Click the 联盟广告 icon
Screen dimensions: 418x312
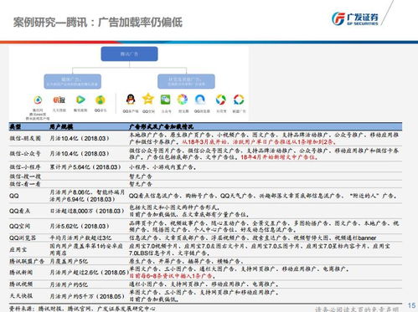pos(239,100)
